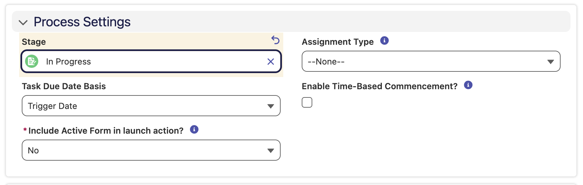Open info icon beside Include Active Form
The height and width of the screenshot is (185, 583).
tap(194, 129)
